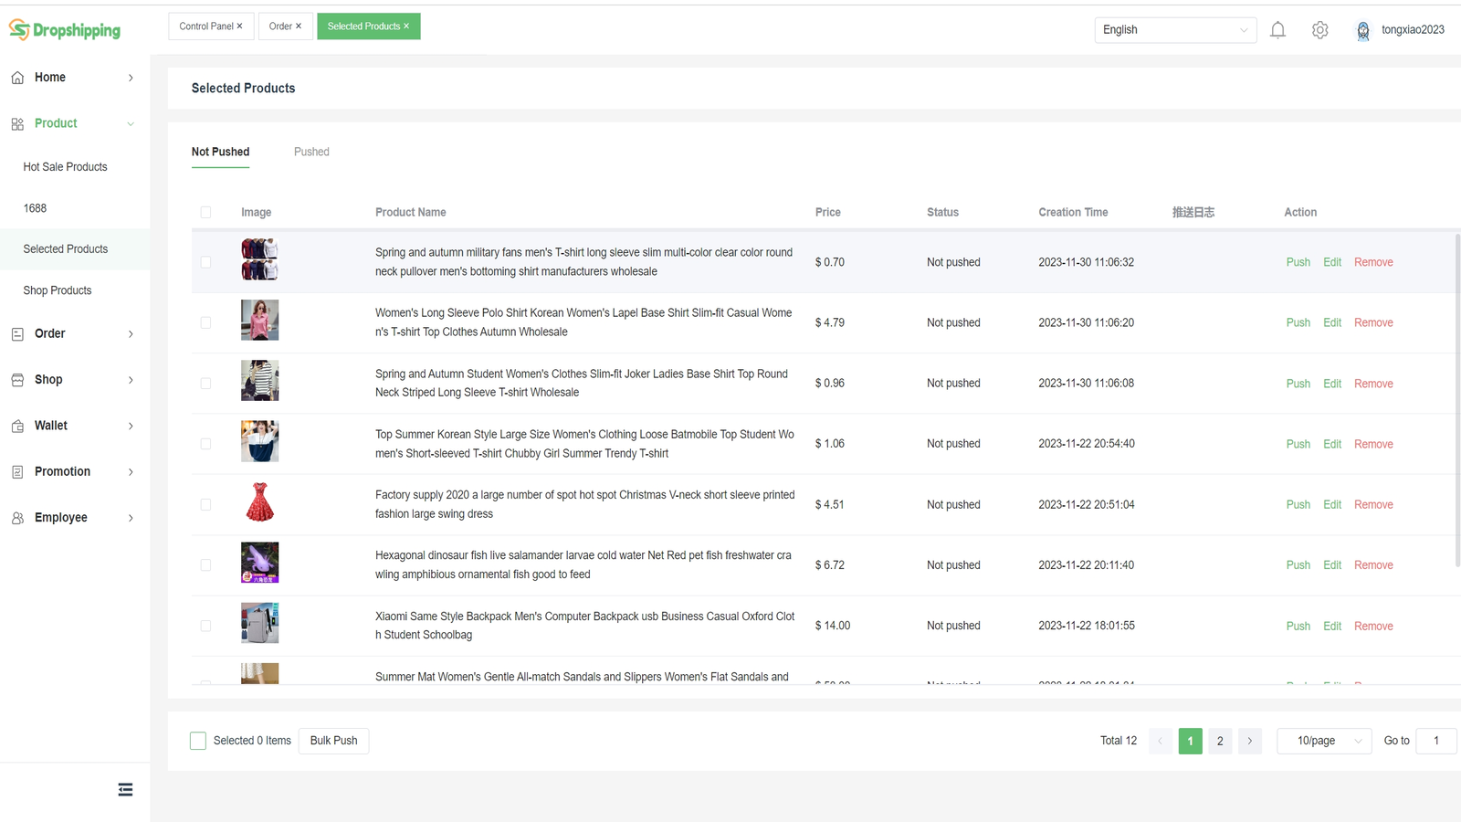Image resolution: width=1461 pixels, height=822 pixels.
Task: Click inside the Go to page input field
Action: [x=1435, y=741]
